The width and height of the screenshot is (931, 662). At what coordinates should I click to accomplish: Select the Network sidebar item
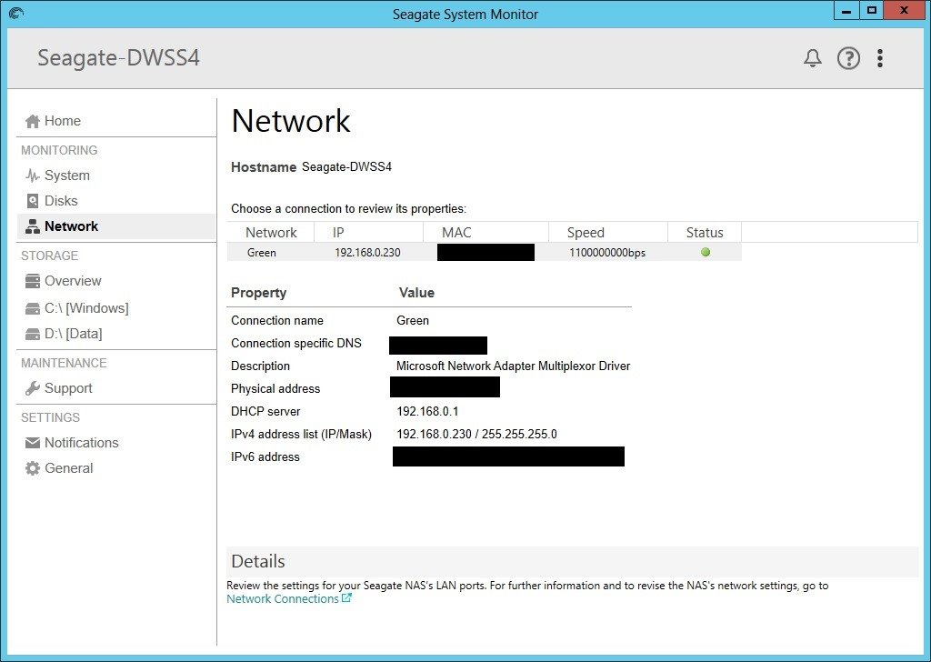116,226
